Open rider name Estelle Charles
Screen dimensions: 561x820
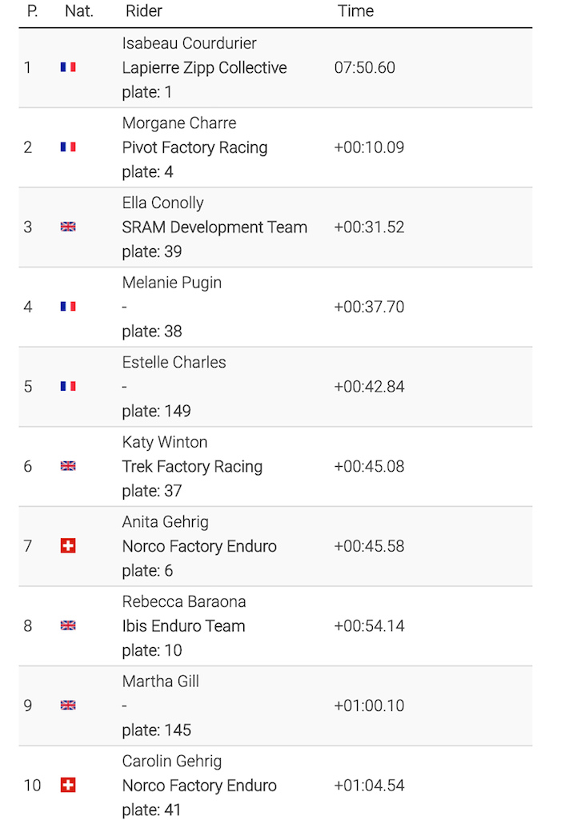pos(174,363)
